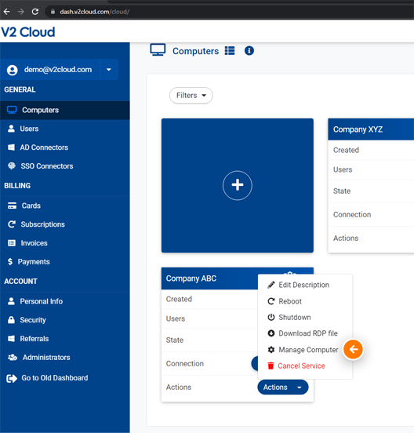Choose Reboot from the actions menu
Viewport: 414px width, 433px height.
[305, 301]
